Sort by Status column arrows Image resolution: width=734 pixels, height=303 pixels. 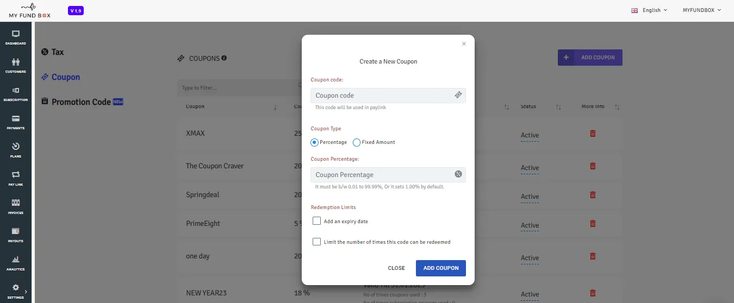[x=558, y=107]
